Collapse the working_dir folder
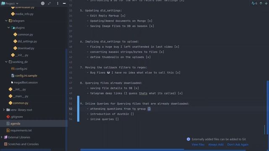The image size is (269, 151). click(6, 62)
